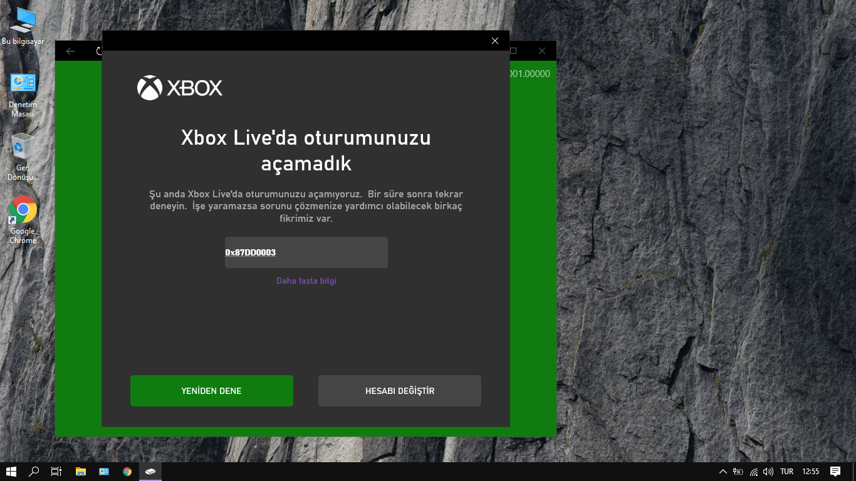Viewport: 856px width, 481px height.
Task: Go back in the background green window
Action: (71, 51)
